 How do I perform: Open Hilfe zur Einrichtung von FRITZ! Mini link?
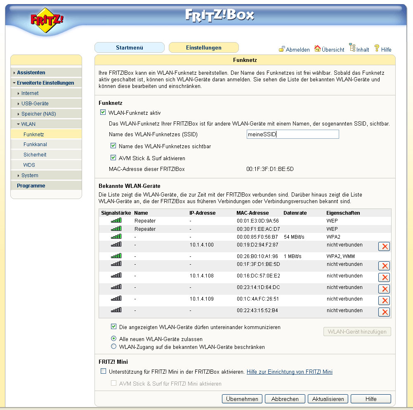coord(290,372)
